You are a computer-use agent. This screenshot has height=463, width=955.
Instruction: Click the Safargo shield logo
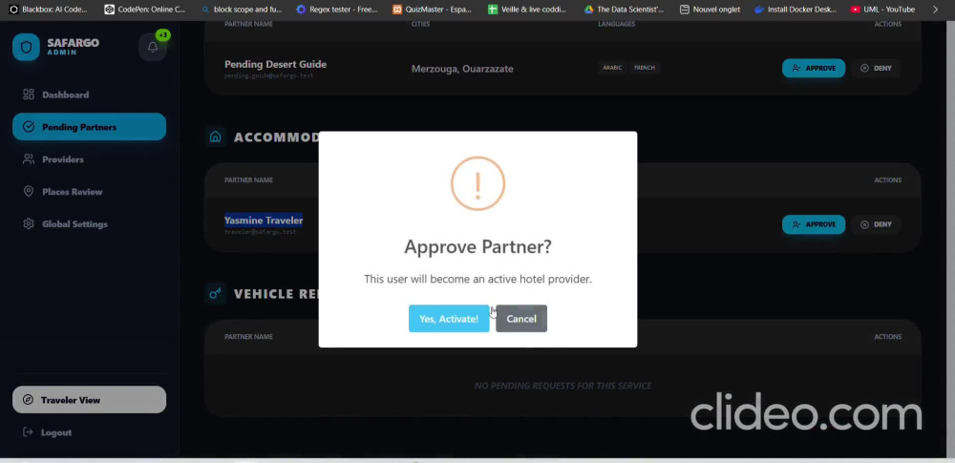pyautogui.click(x=26, y=47)
